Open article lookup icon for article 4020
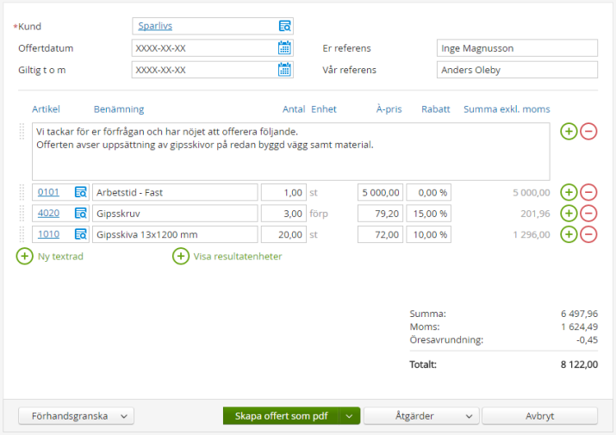This screenshot has height=435, width=616. [x=81, y=213]
